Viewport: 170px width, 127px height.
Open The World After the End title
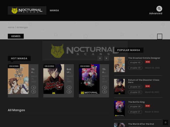click(141, 124)
